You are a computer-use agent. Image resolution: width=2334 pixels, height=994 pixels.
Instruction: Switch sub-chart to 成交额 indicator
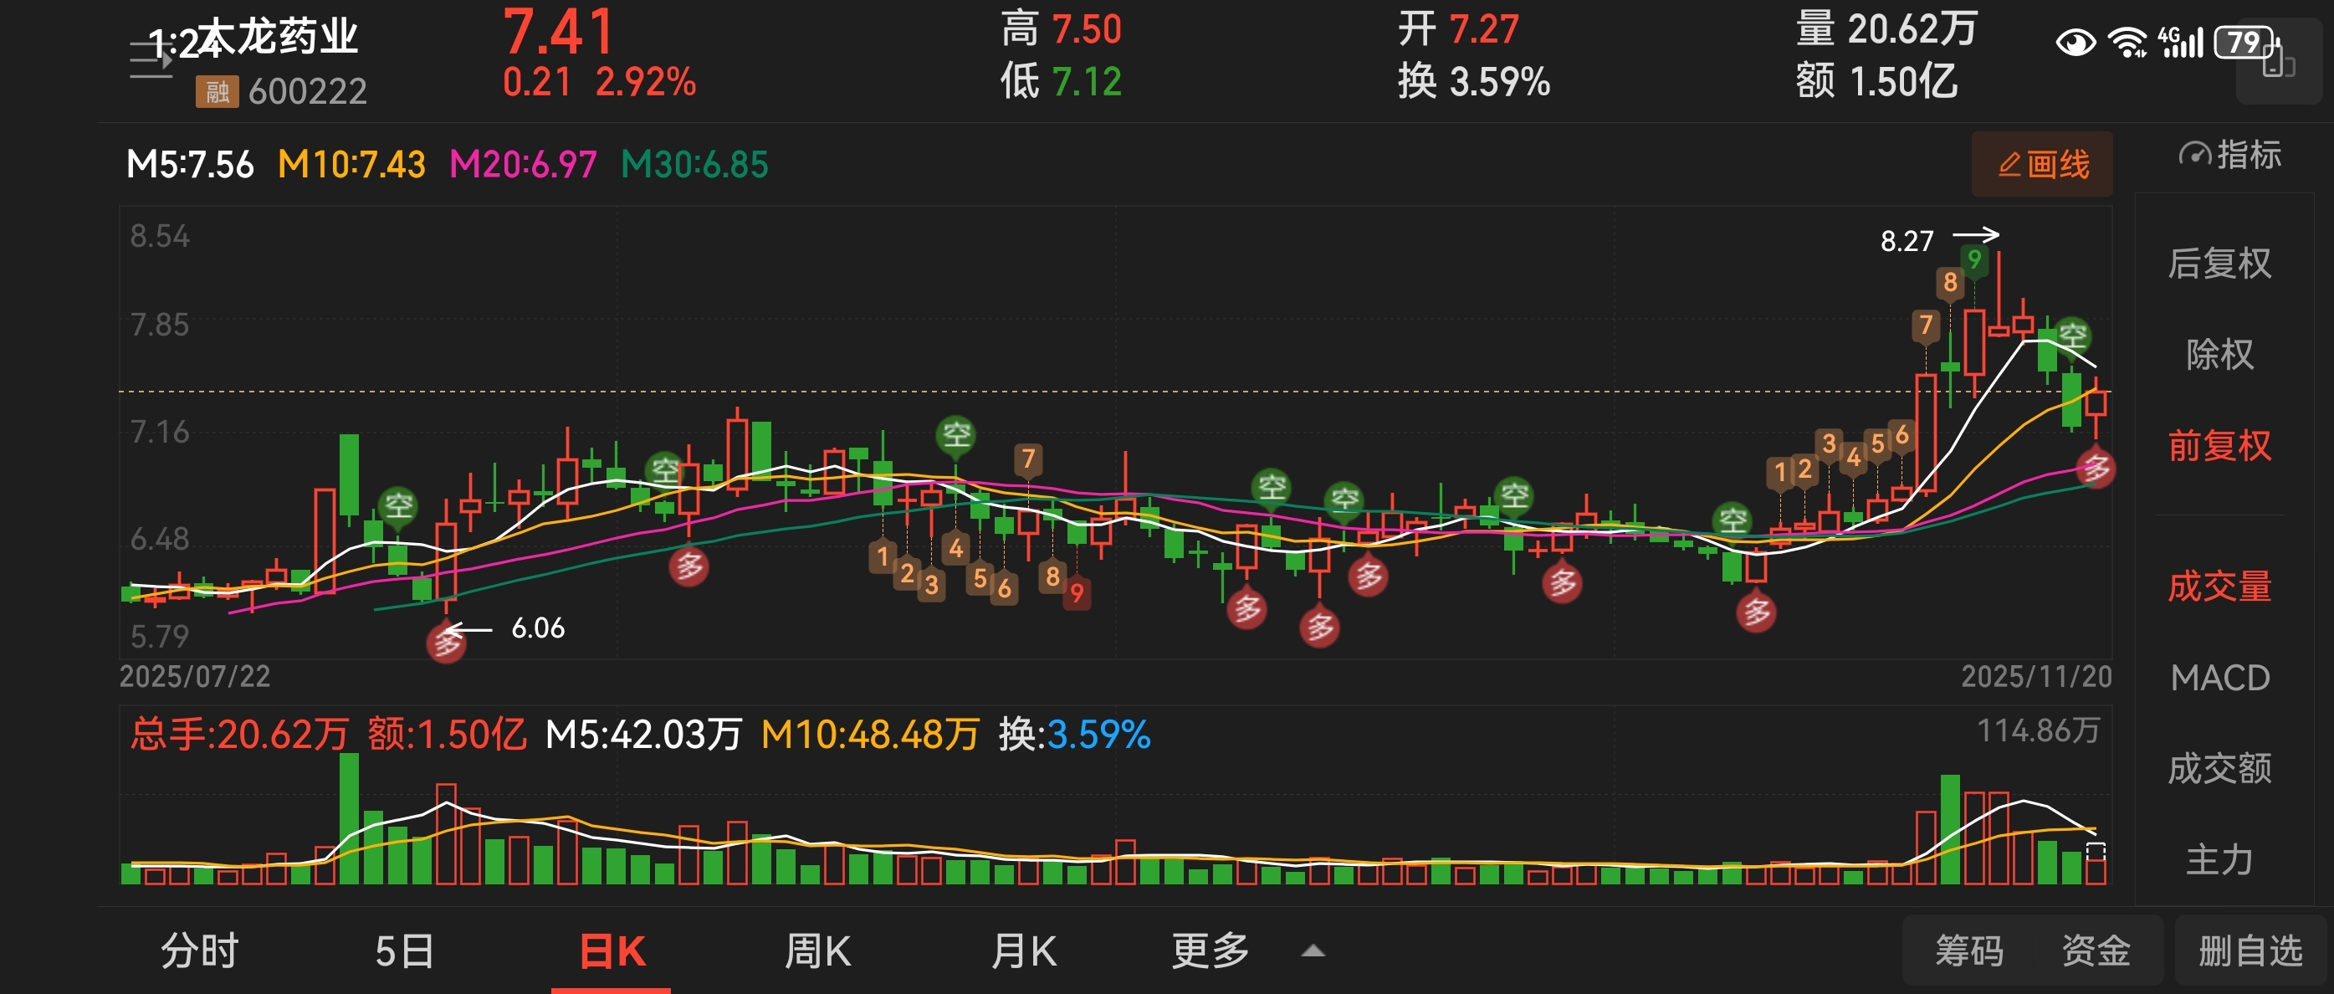[x=2219, y=768]
